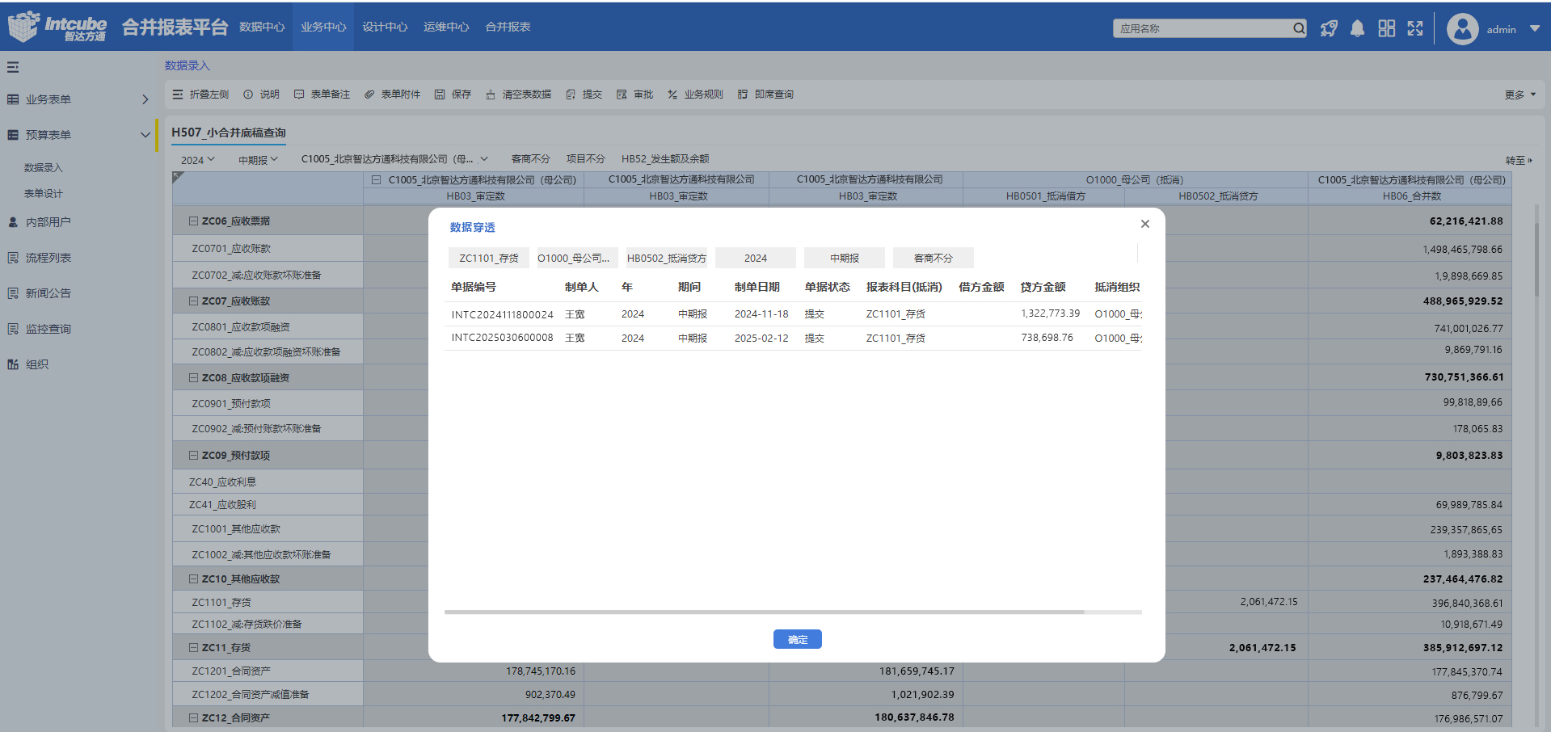Collapse the ZC11_存货 row group
The width and height of the screenshot is (1551, 732).
coord(192,647)
